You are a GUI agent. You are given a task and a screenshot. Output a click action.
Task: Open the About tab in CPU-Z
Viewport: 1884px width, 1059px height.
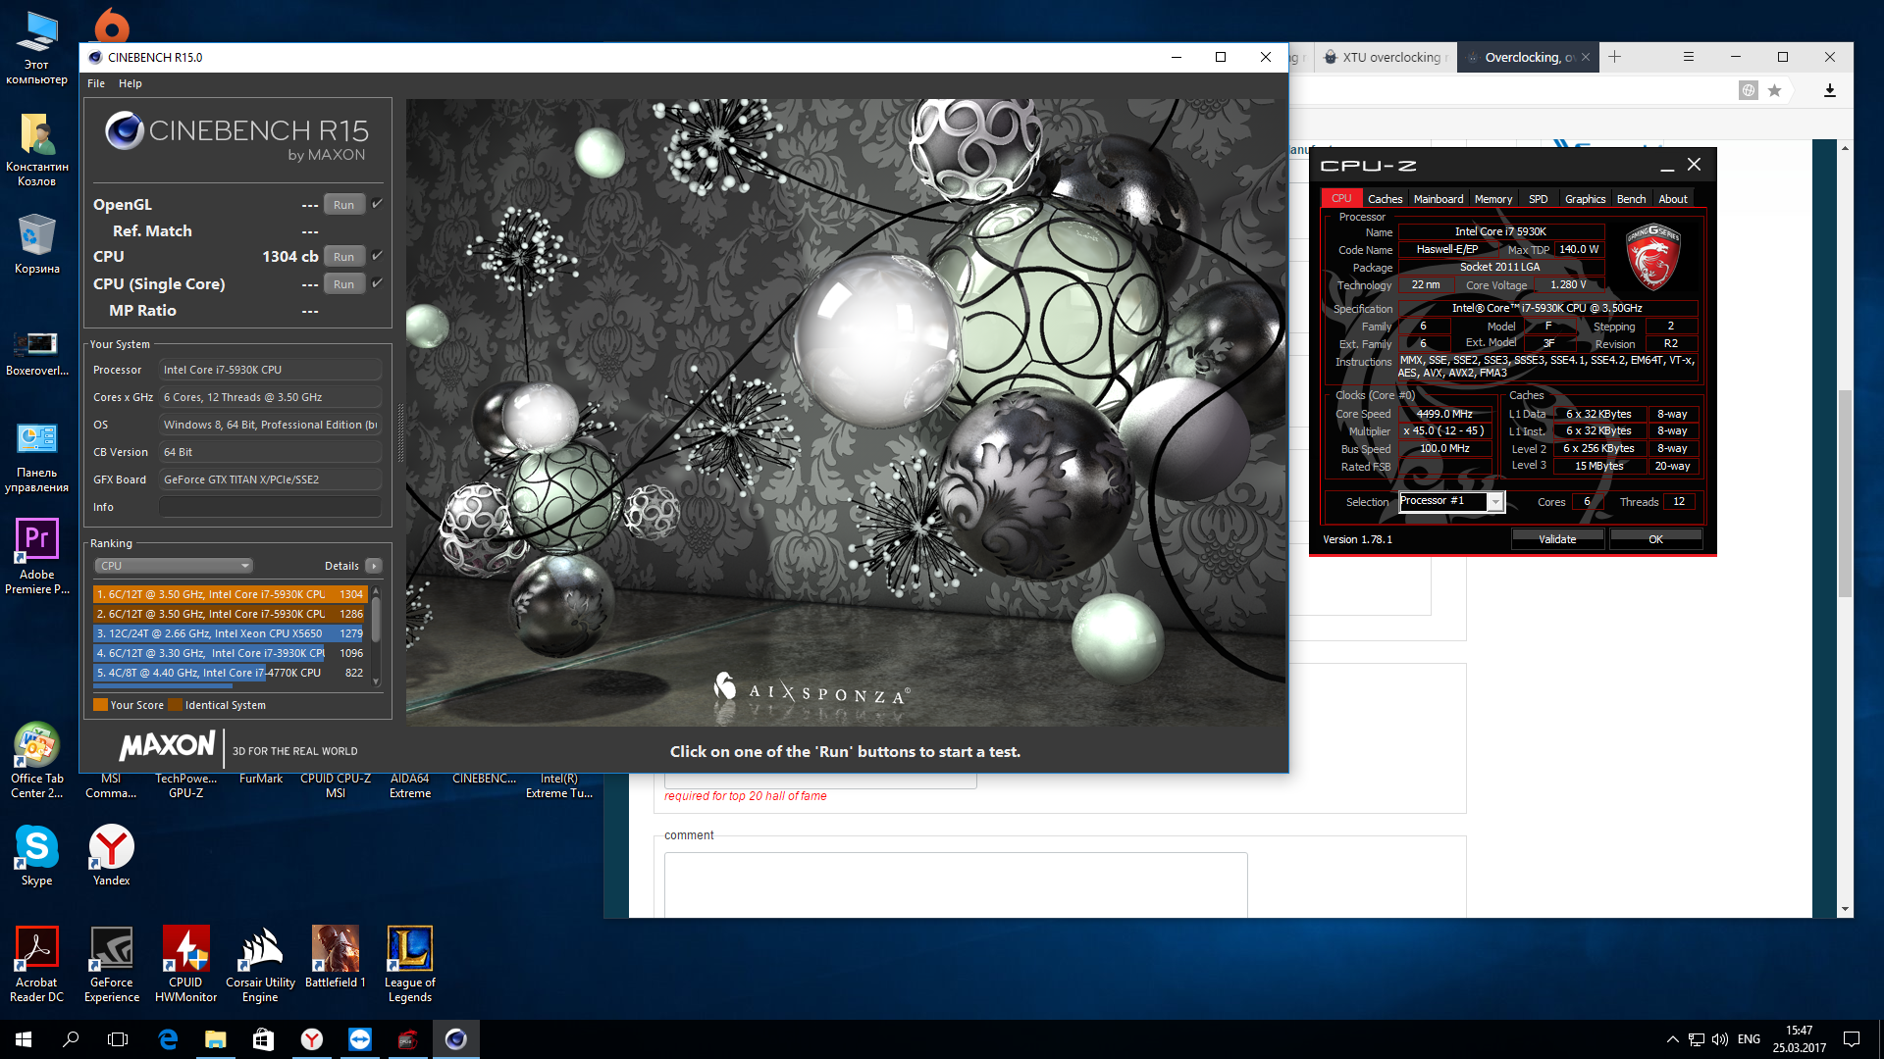1673,199
